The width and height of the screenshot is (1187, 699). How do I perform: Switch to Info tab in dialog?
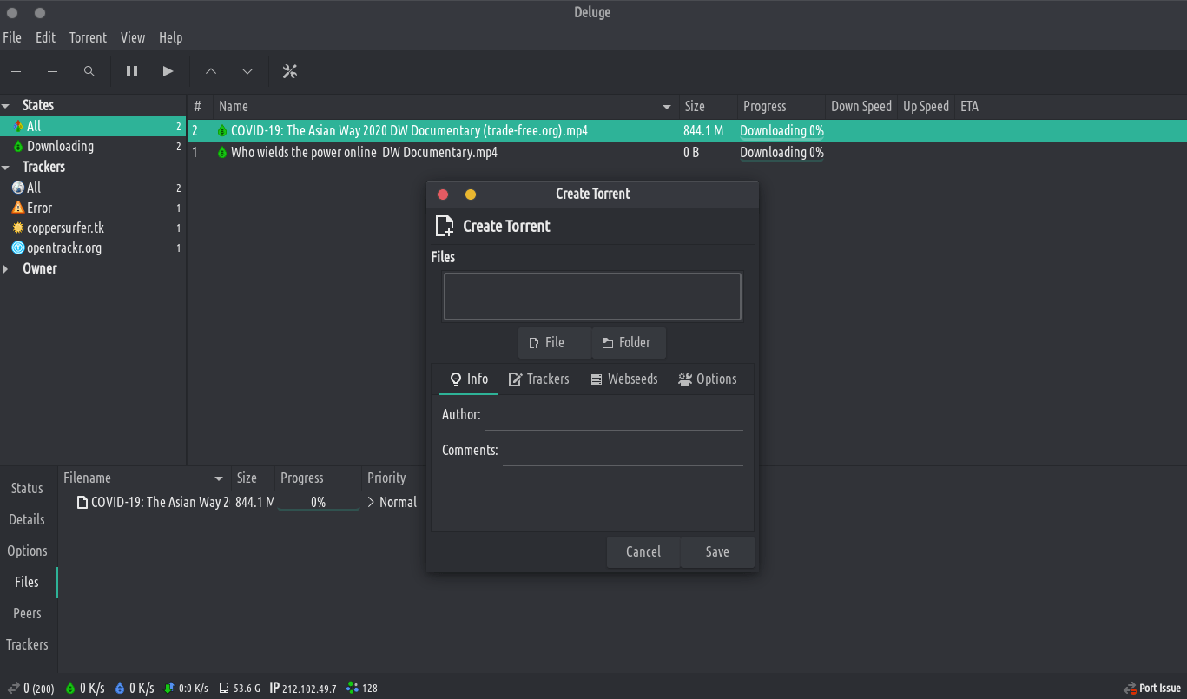[x=469, y=379]
